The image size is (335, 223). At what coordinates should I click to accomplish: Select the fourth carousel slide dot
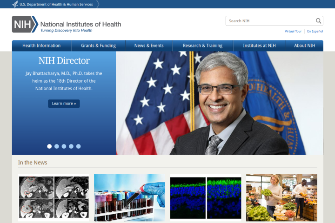click(x=71, y=146)
